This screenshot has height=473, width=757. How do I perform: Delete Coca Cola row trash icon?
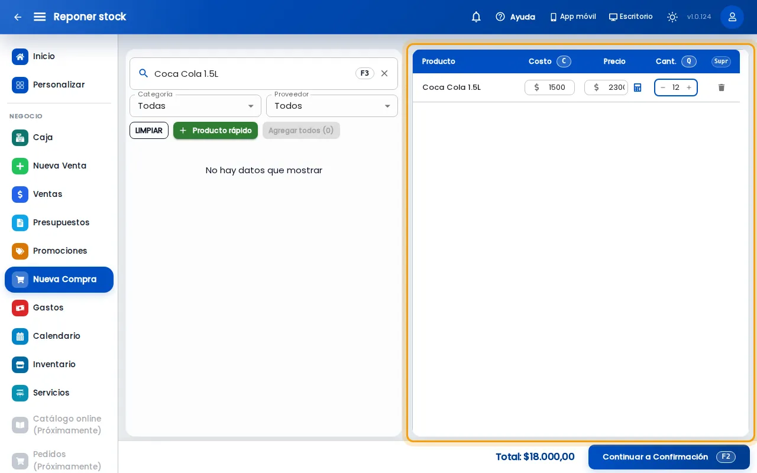(721, 88)
